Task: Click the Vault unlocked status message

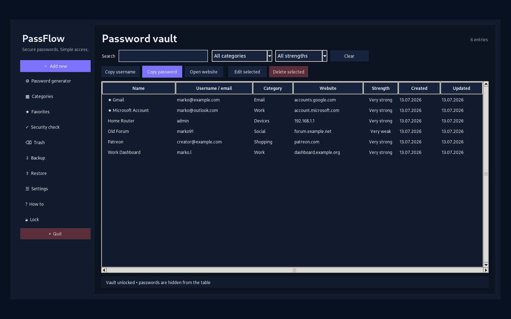Action: pos(158,282)
